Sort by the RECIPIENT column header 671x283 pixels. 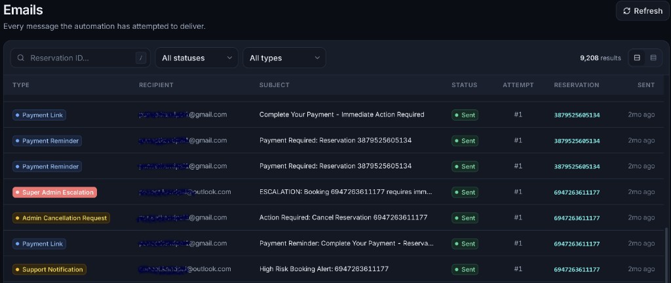tap(156, 85)
